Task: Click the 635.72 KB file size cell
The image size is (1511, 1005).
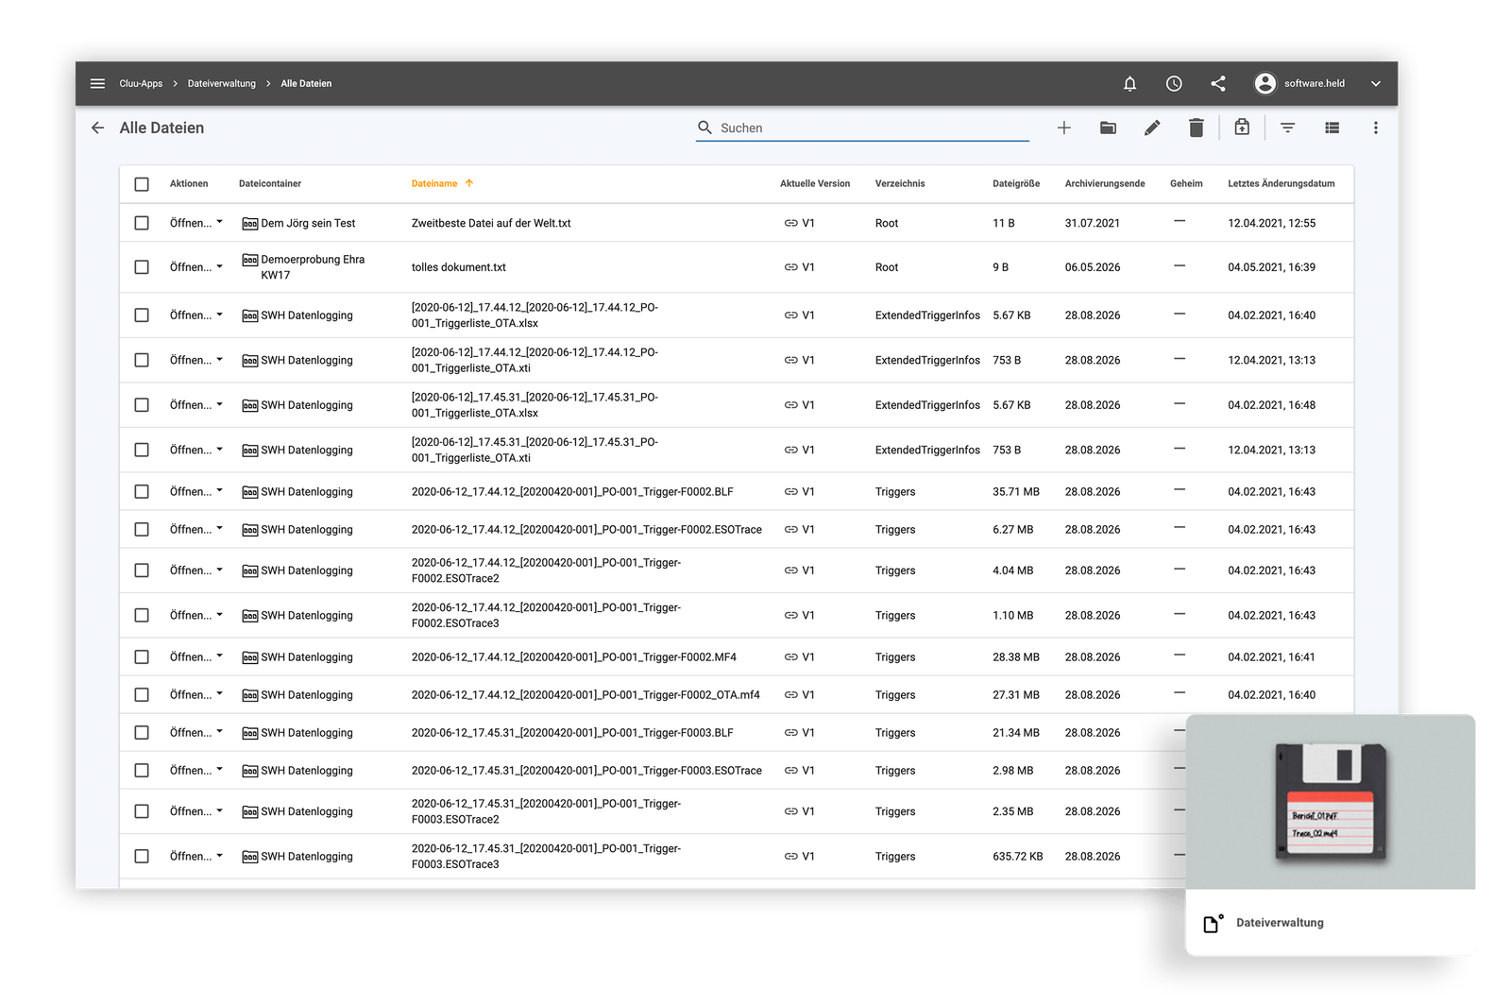Action: [1017, 856]
